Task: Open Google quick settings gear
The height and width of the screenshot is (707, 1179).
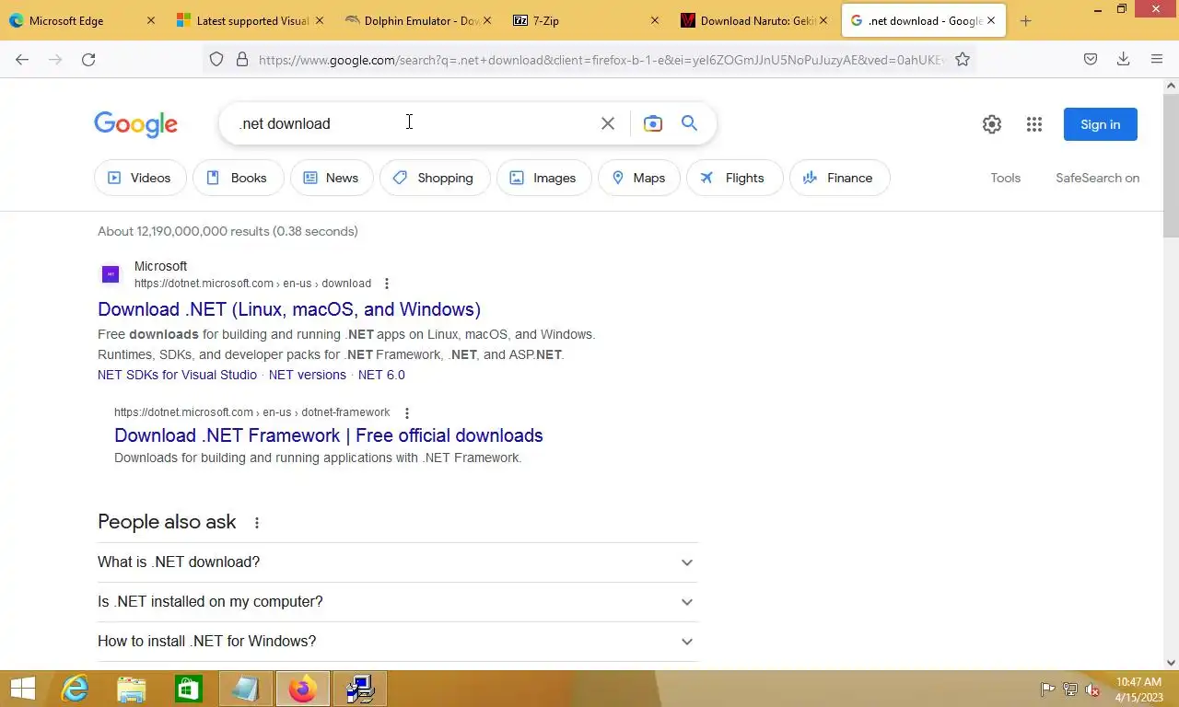Action: 992,124
